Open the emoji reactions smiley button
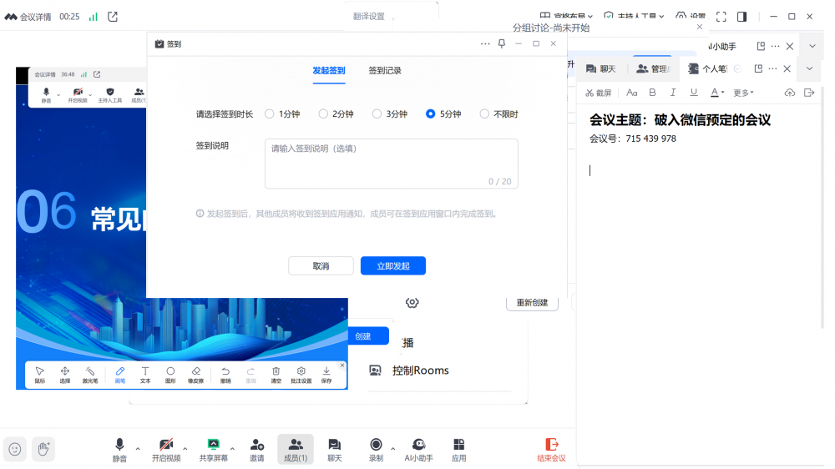Viewport: 835px width, 469px height. (15, 449)
